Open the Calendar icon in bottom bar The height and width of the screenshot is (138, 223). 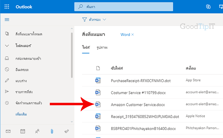tap(23, 131)
